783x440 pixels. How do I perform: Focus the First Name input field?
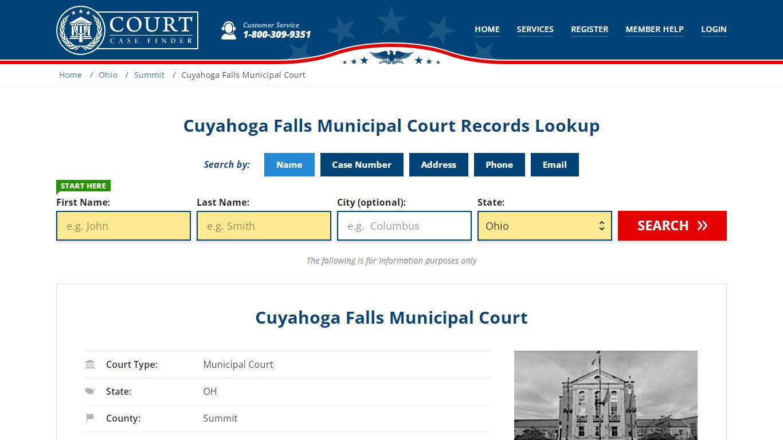pos(123,226)
